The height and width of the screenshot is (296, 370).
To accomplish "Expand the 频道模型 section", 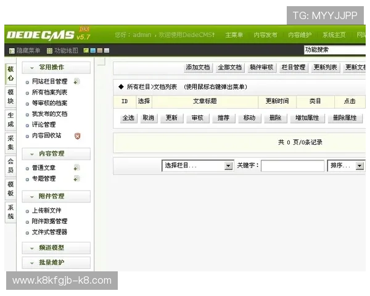I will (56, 248).
